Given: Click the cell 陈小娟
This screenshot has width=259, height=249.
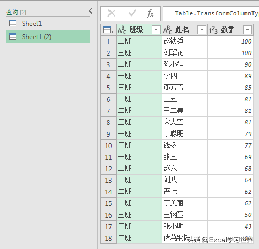Looking at the screenshot, I should click(x=185, y=64).
